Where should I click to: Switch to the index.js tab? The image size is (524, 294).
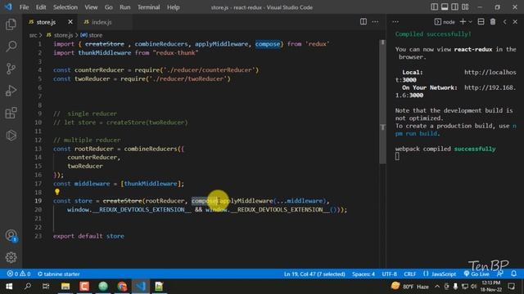pyautogui.click(x=102, y=22)
